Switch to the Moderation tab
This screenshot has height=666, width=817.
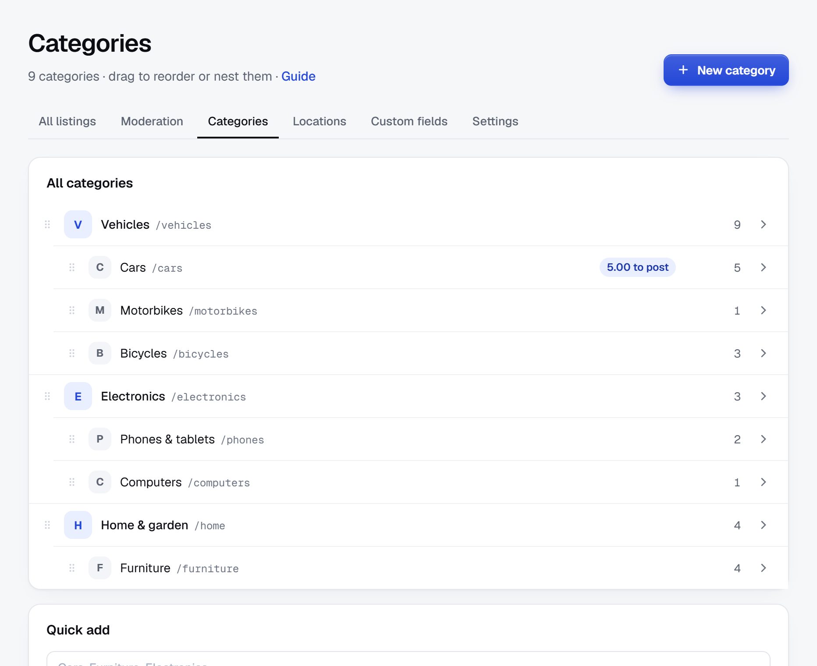[152, 121]
